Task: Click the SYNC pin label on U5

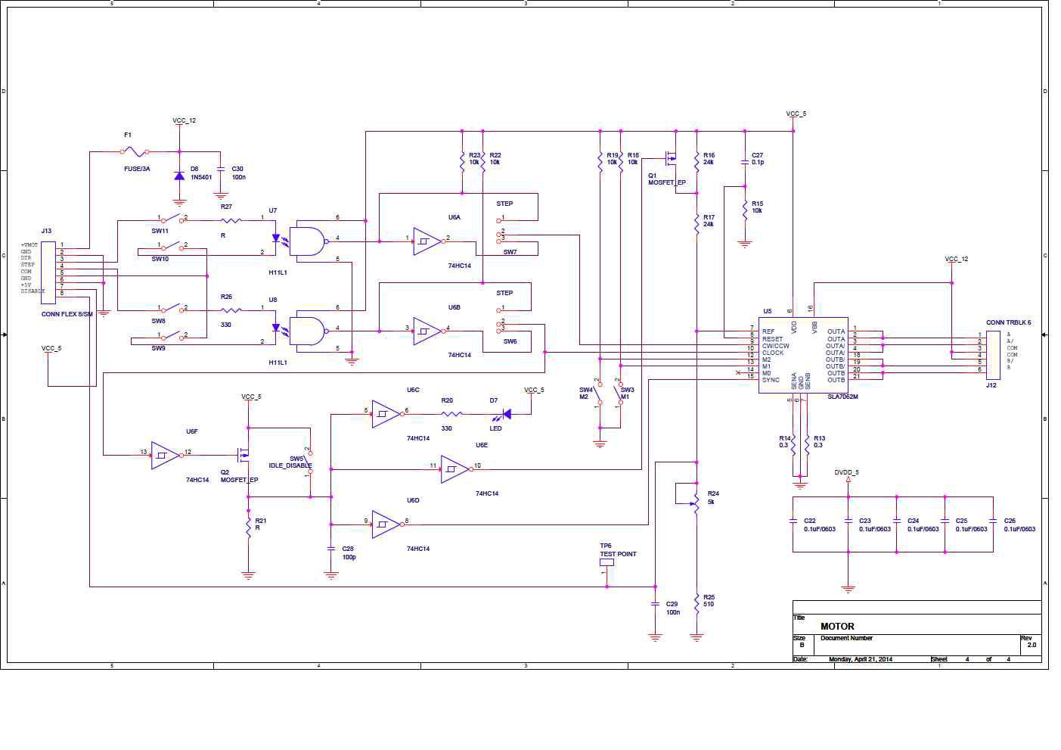Action: (x=771, y=380)
